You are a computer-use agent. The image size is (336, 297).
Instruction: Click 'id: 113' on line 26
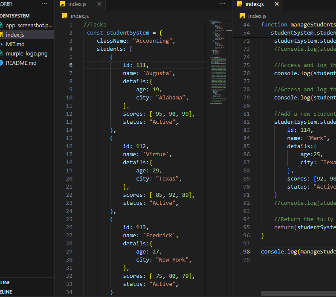134,227
